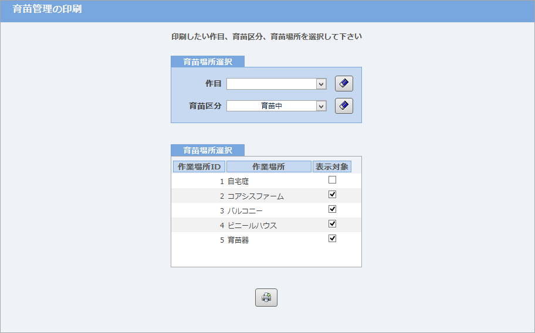
Task: Uncheck the バルコニー display checkbox
Action: pyautogui.click(x=332, y=209)
